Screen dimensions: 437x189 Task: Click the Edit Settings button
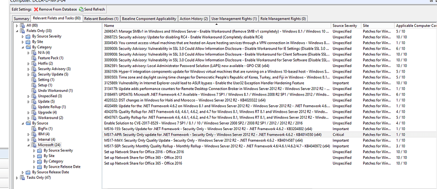[x=21, y=9]
